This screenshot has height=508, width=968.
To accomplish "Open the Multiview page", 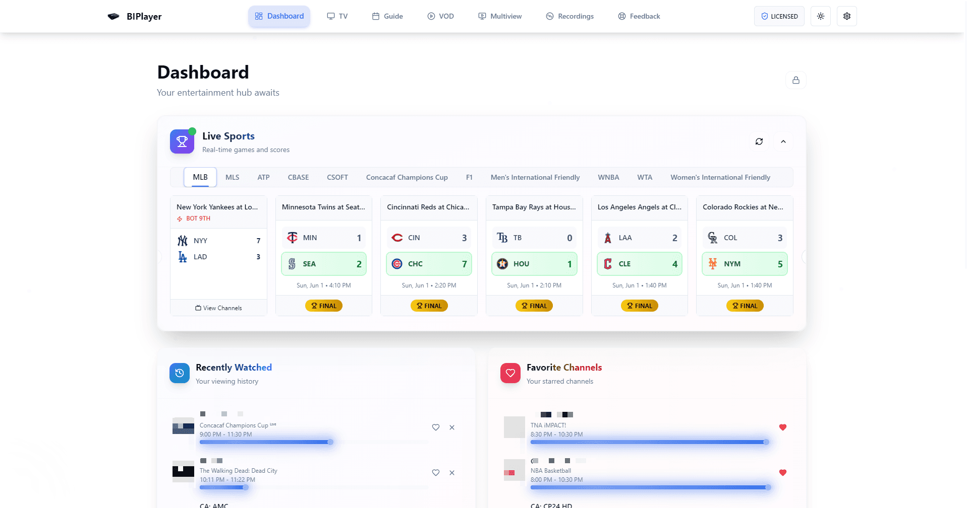I will point(500,16).
